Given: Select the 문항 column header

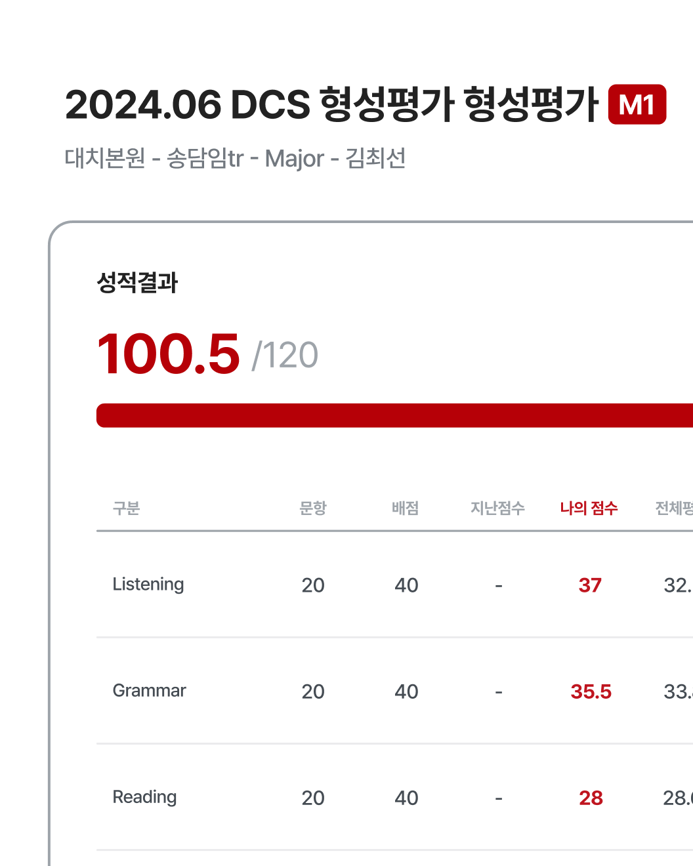Looking at the screenshot, I should (313, 508).
